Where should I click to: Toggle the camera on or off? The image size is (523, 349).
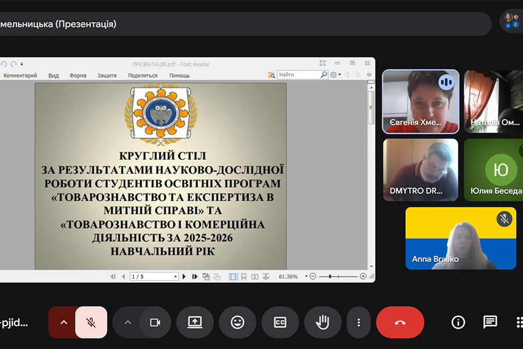pyautogui.click(x=155, y=322)
